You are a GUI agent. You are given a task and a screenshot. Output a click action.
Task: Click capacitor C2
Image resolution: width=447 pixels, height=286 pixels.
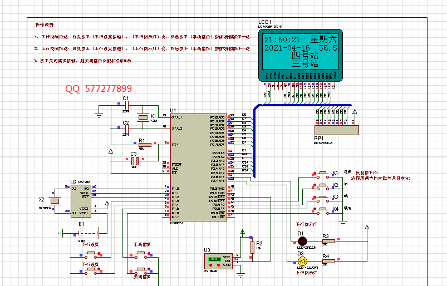(127, 129)
